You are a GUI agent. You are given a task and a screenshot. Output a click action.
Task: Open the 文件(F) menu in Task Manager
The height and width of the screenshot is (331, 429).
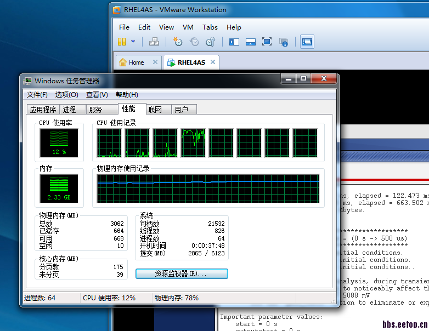point(37,95)
